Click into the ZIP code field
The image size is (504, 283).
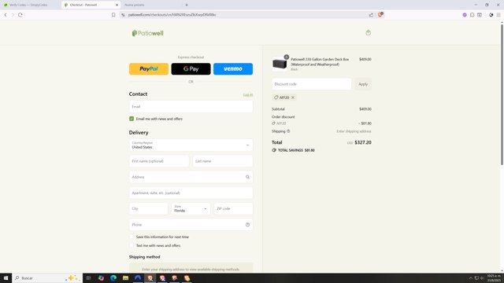[x=233, y=208]
